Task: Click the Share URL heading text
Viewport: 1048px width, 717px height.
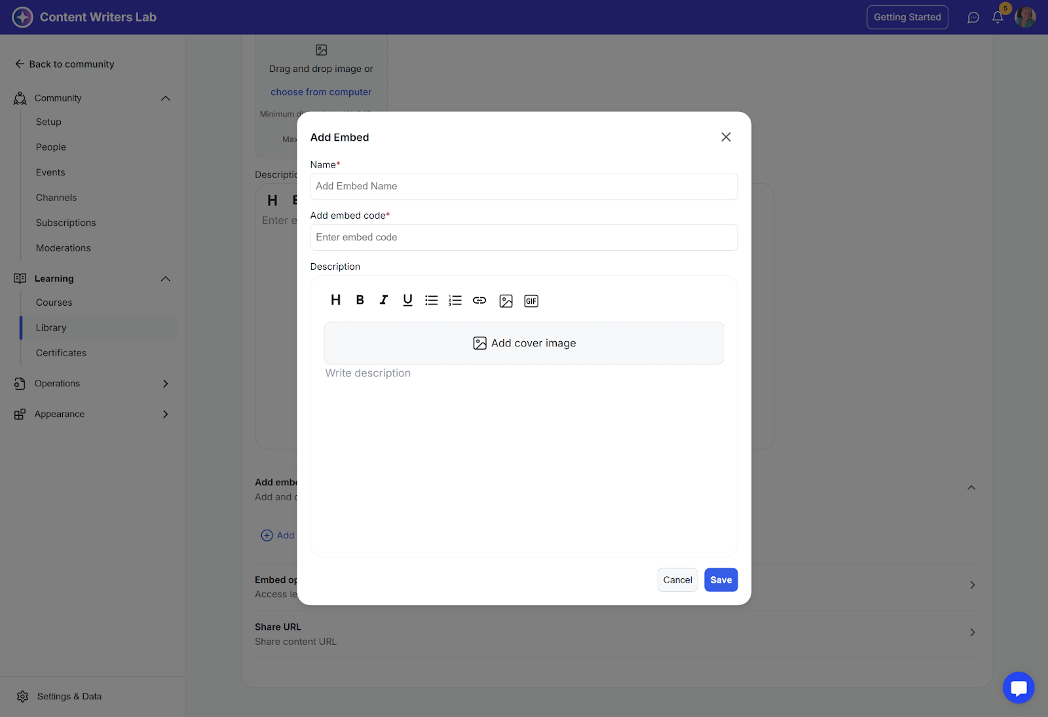Action: (x=278, y=627)
